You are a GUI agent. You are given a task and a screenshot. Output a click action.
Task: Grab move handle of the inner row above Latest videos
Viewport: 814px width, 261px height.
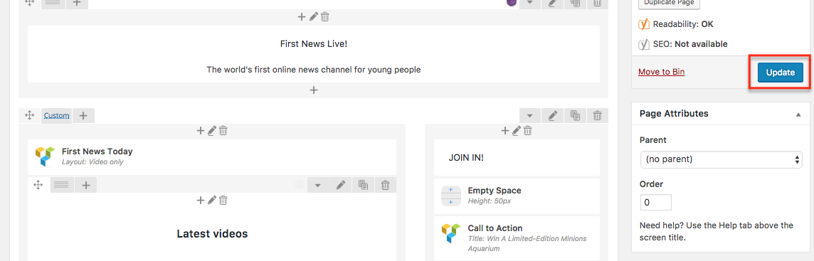point(38,185)
